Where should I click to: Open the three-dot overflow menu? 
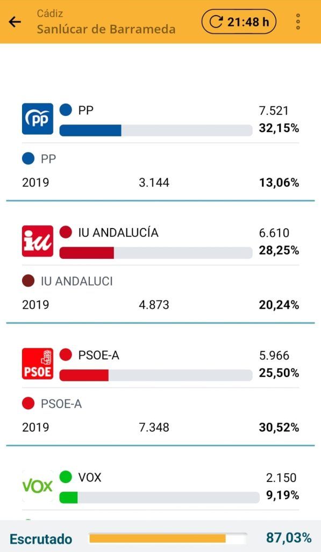298,22
